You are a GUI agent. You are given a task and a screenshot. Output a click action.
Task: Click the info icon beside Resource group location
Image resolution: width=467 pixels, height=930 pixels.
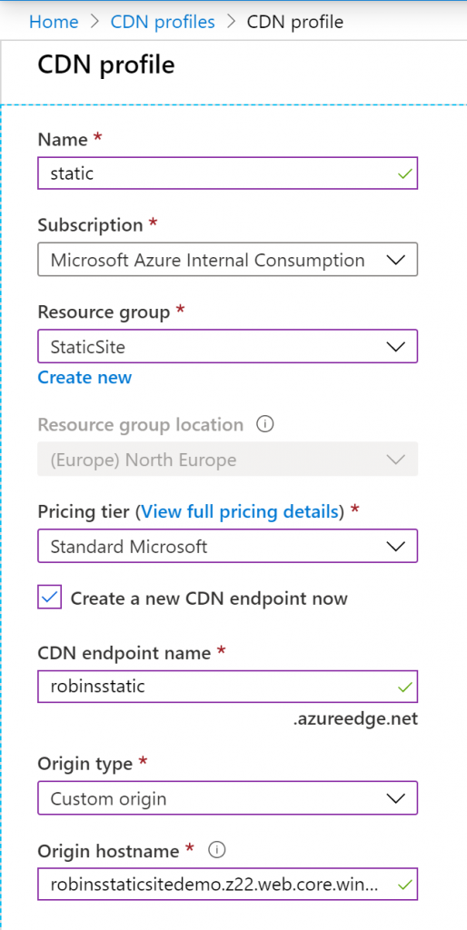click(265, 425)
